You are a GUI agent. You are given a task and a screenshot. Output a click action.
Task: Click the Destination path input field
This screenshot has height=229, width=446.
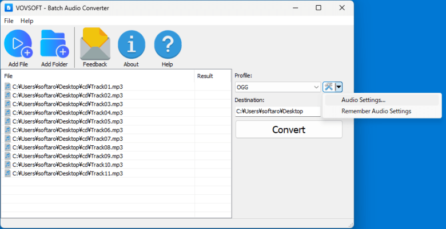[x=278, y=112]
